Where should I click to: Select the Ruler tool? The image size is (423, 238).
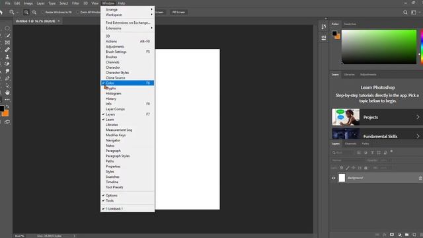7,50
